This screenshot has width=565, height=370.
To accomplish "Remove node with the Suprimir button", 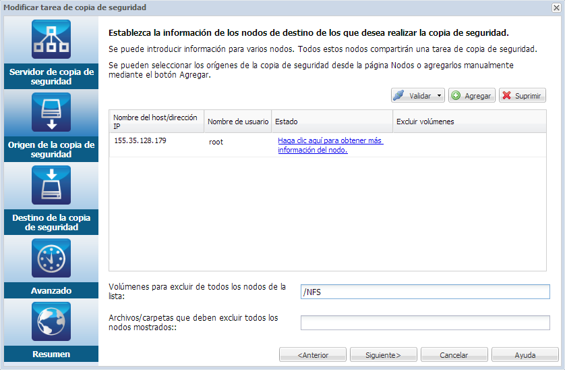I will coord(523,96).
